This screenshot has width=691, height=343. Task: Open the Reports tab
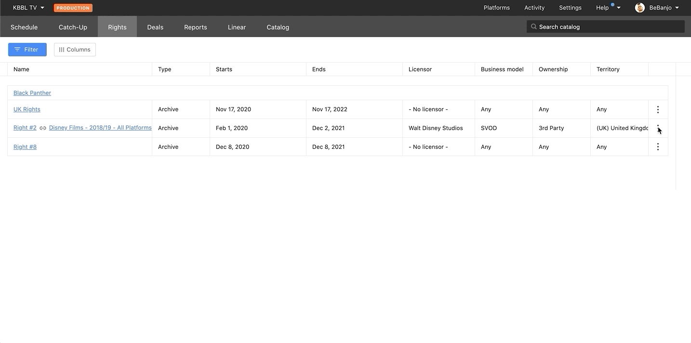pyautogui.click(x=196, y=27)
